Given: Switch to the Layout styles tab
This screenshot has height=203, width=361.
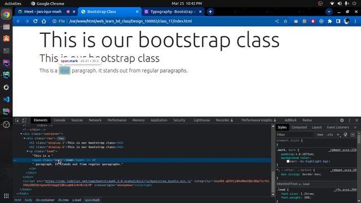Looking at the screenshot, I should point(316,127).
